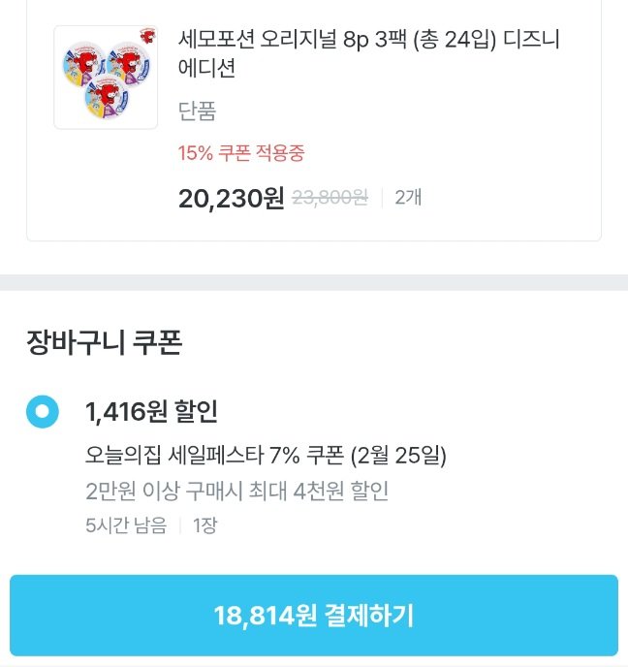
Task: Click the 장바구니 쿠폰 section heading
Action: [x=105, y=342]
